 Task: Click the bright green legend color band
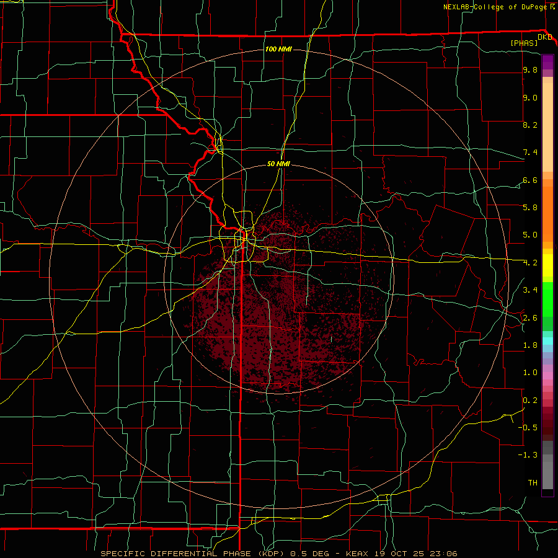(547, 299)
